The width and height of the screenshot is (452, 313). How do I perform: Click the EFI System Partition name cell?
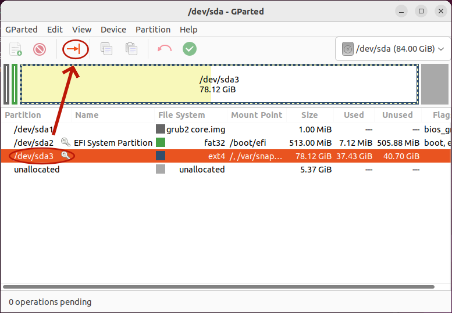(113, 143)
